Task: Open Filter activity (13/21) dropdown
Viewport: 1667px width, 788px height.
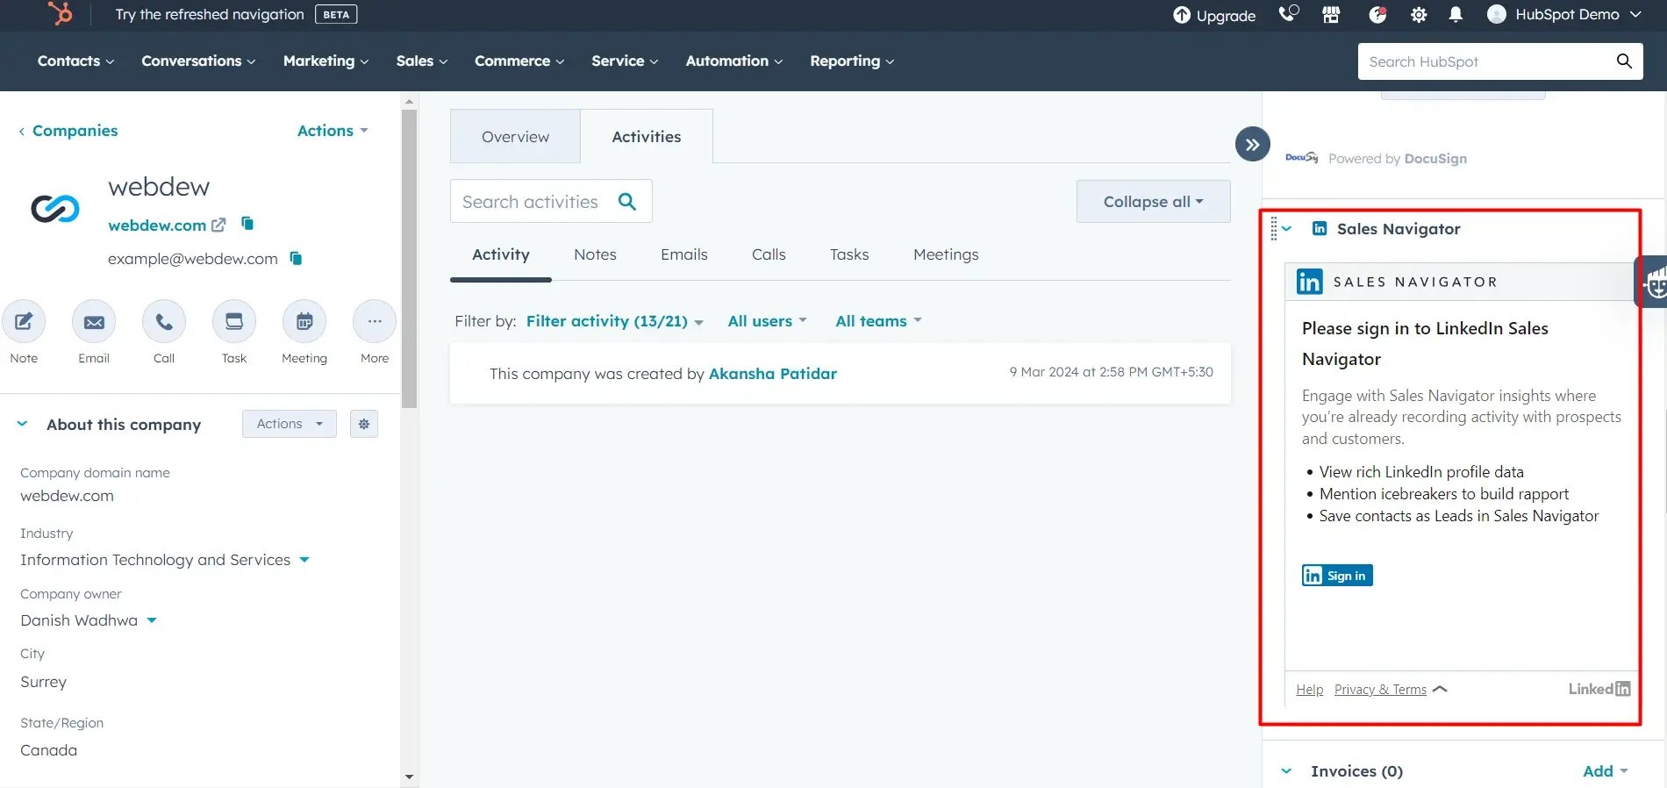Action: pos(614,321)
